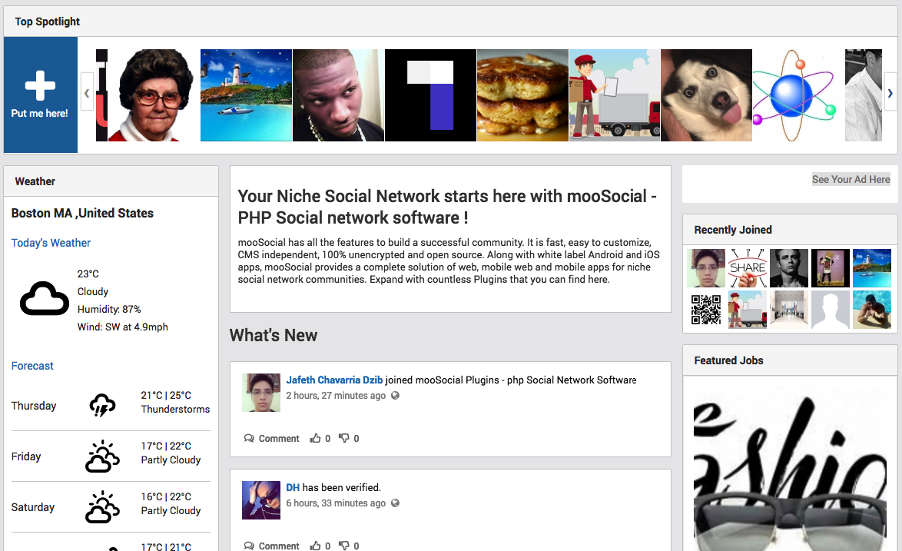902x551 pixels.
Task: Open the Featured Jobs fashion glasses image
Action: click(790, 469)
